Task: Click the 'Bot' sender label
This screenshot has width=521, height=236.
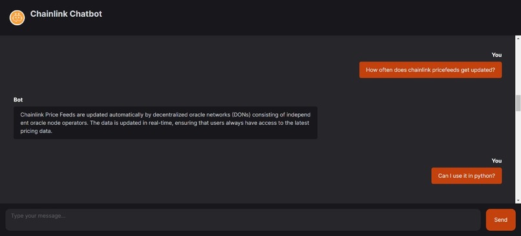Action: point(18,100)
